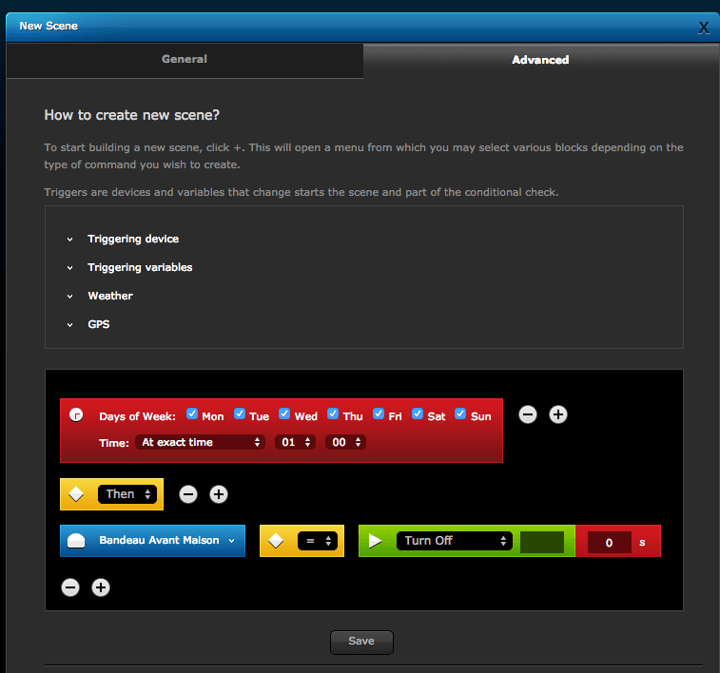Open the hour dropdown showing 01
The height and width of the screenshot is (673, 720).
coord(295,442)
